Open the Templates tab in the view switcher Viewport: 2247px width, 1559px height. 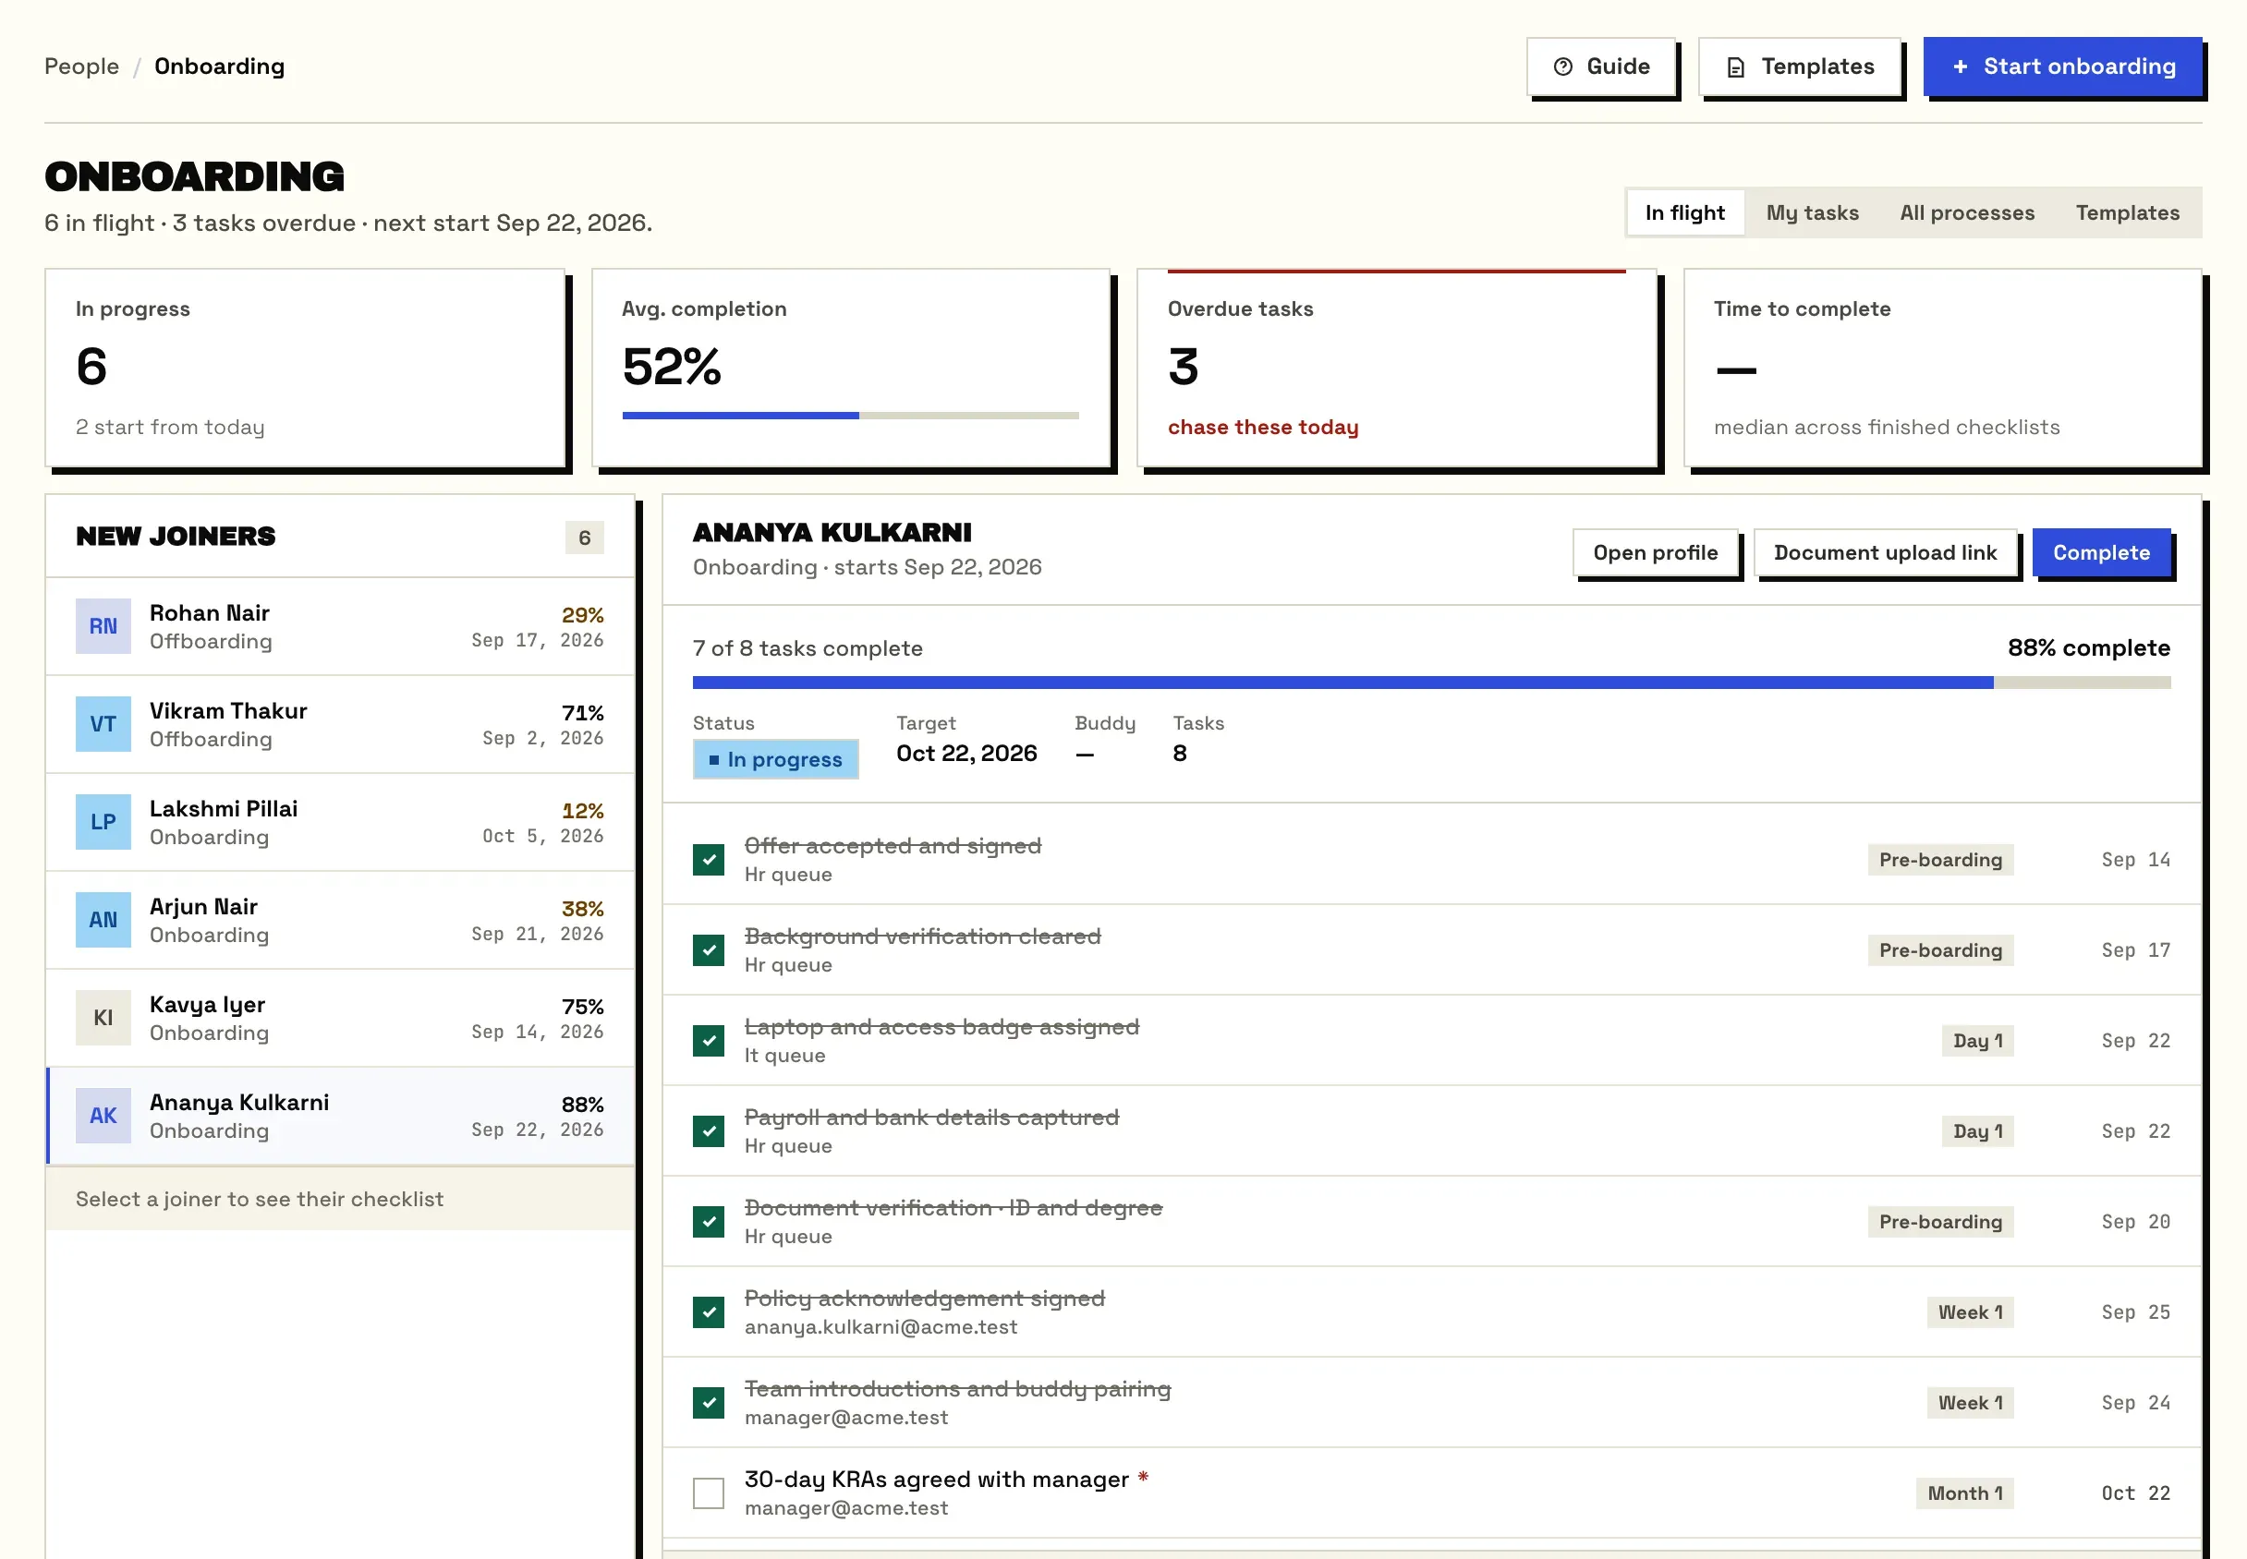(x=2127, y=212)
